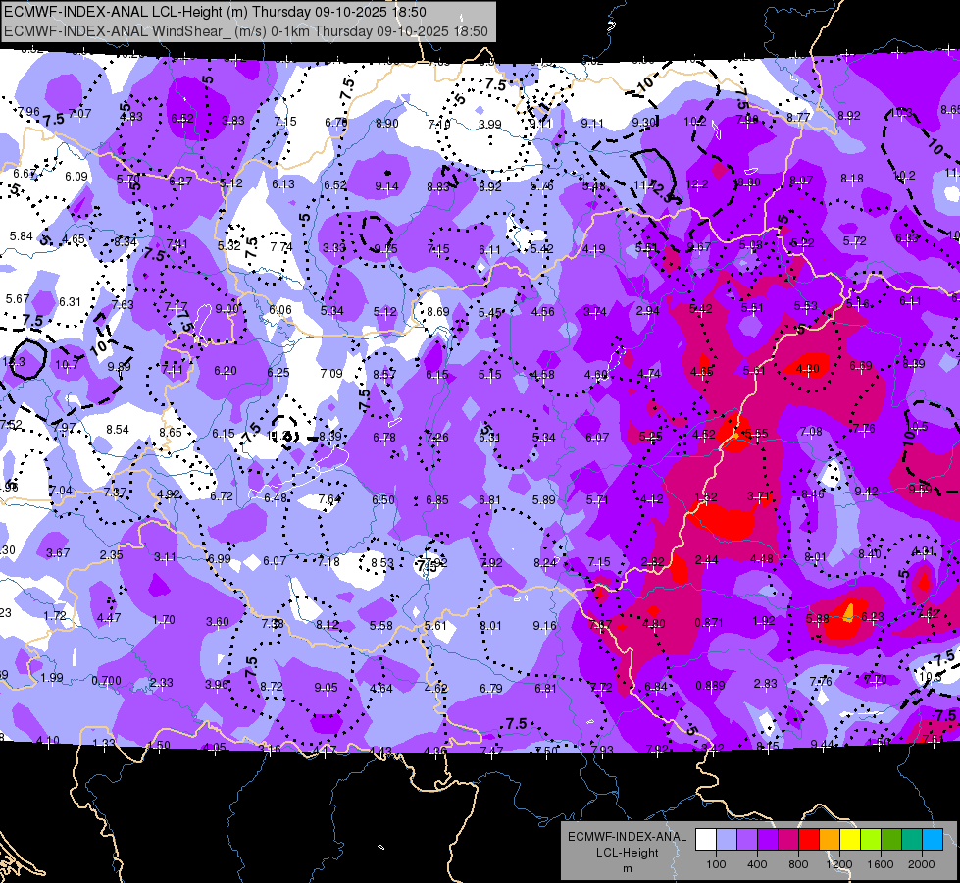Image resolution: width=960 pixels, height=883 pixels.
Task: Click the dark green legend swatch
Action: point(890,839)
